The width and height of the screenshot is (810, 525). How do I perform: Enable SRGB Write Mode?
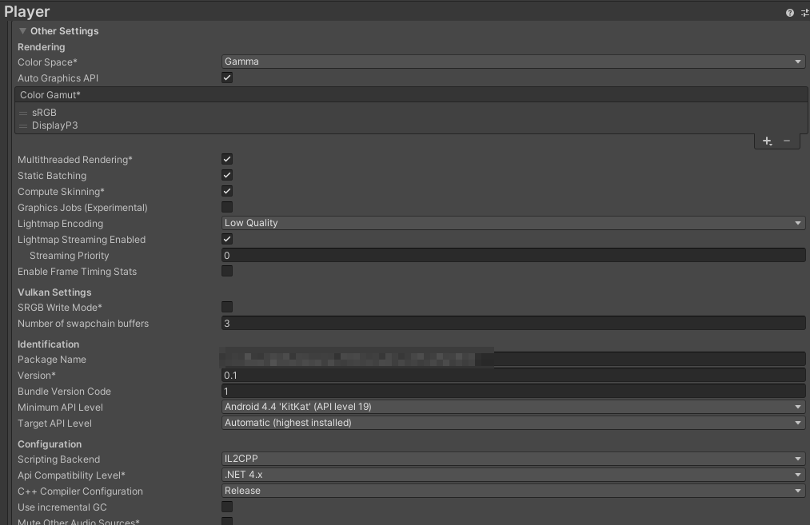[x=227, y=307]
